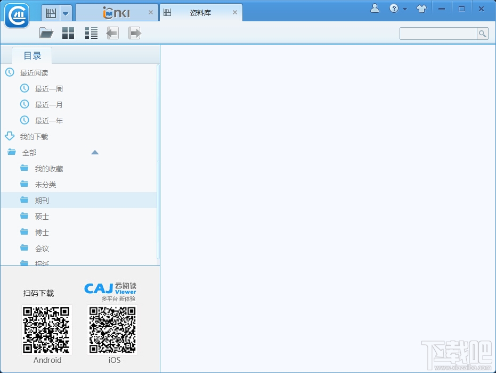Click the folder icon beside 会议
The height and width of the screenshot is (373, 496).
pos(25,247)
